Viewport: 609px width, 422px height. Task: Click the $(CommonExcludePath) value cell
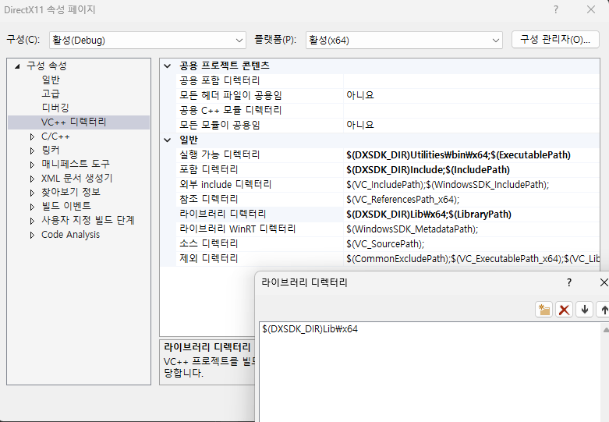[473, 258]
